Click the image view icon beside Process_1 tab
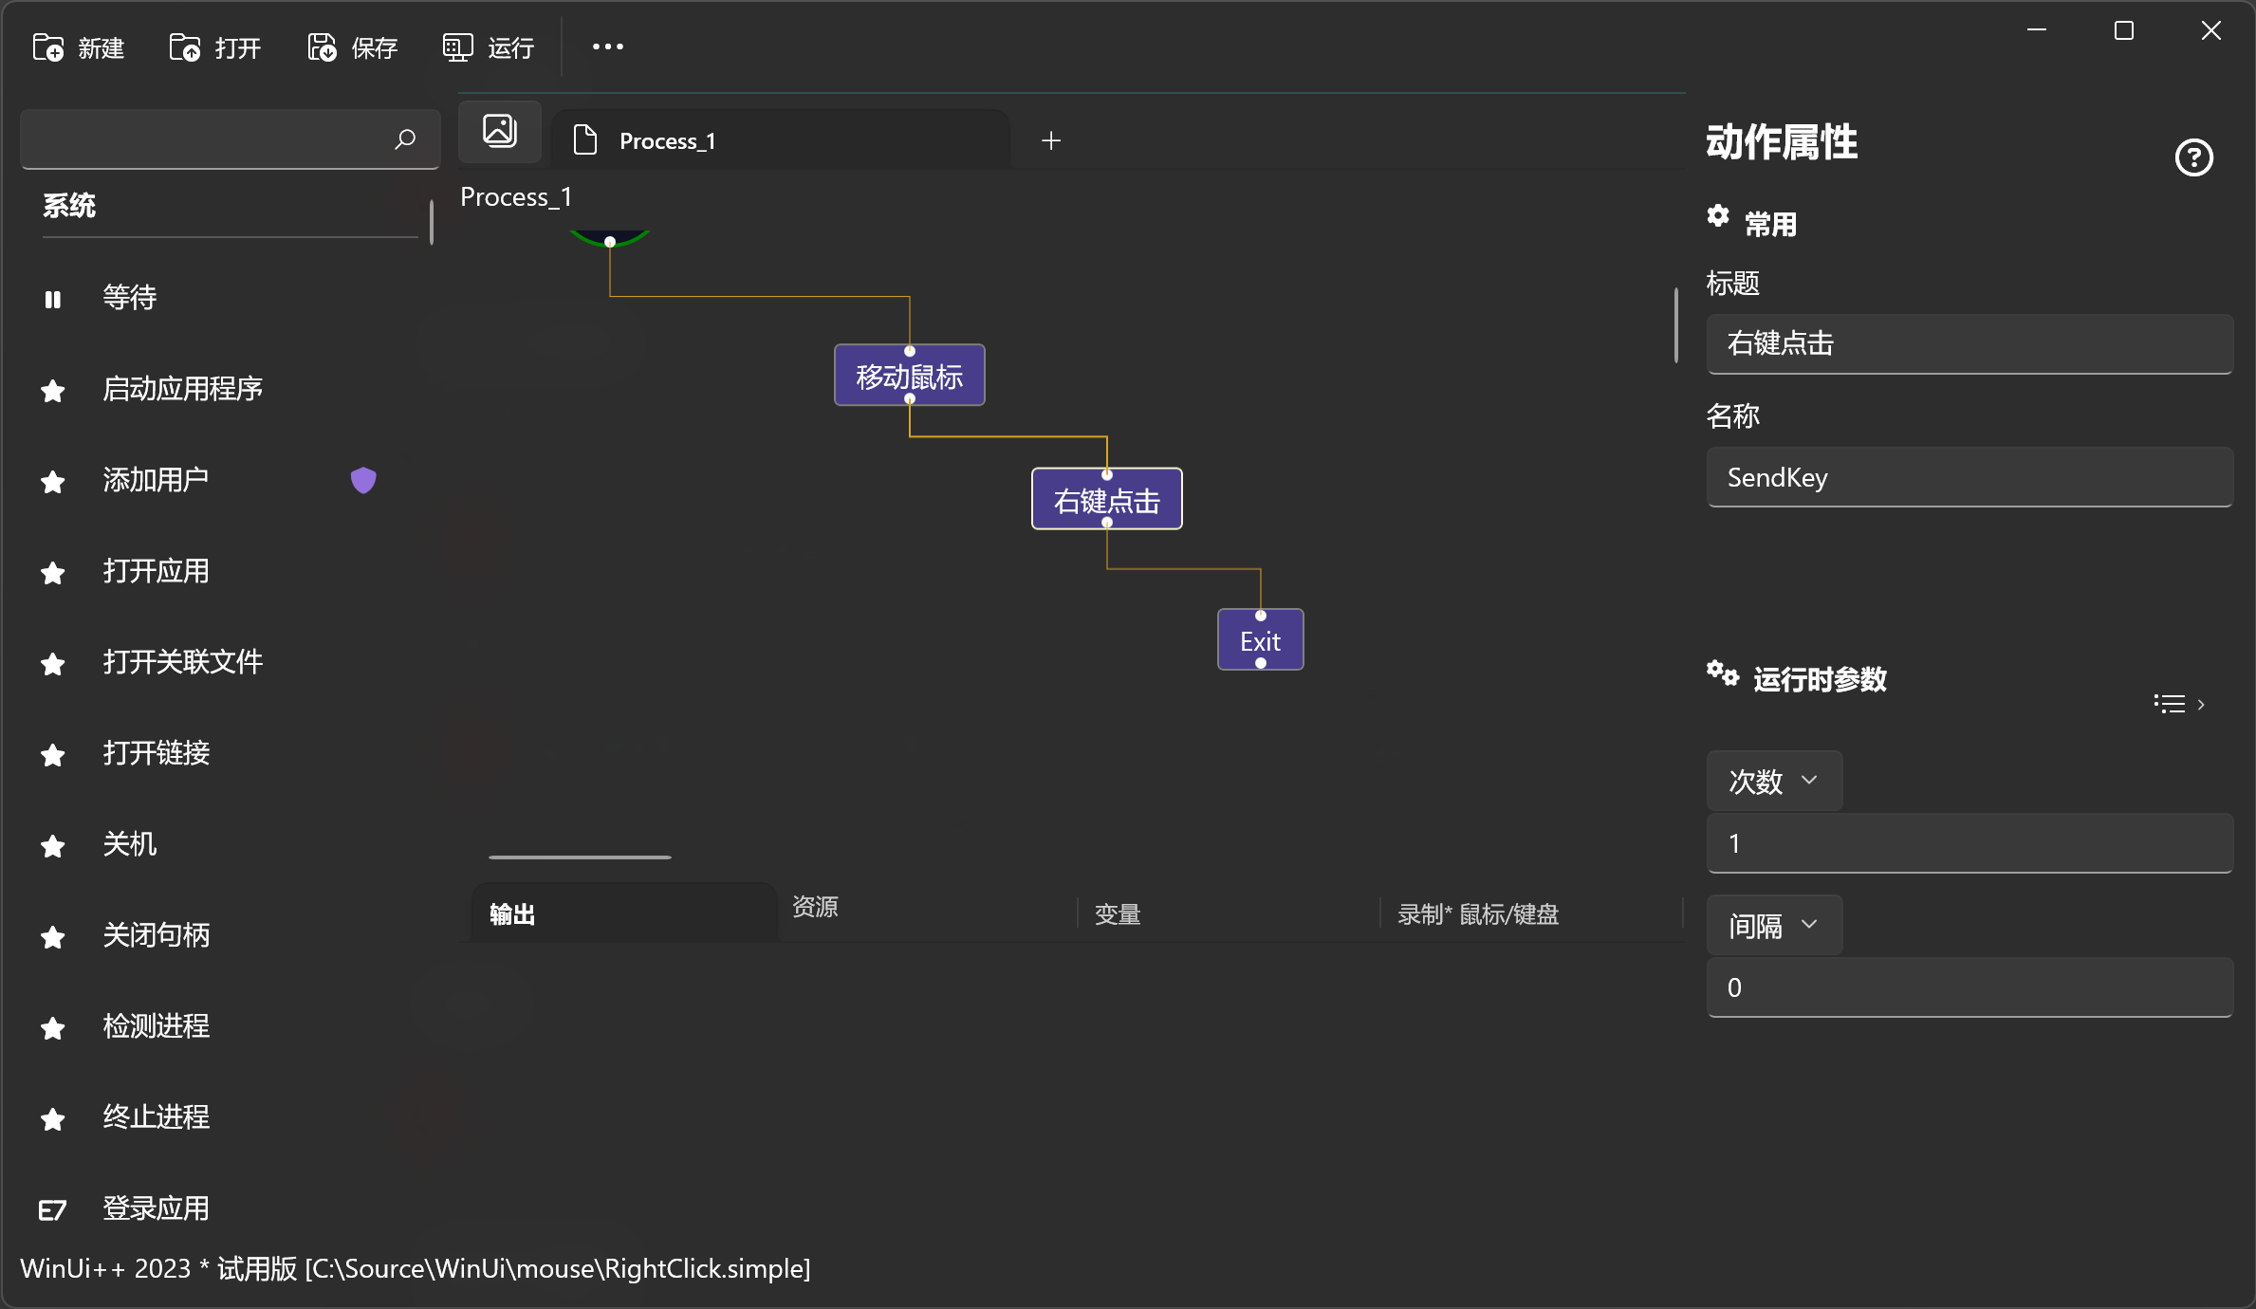2256x1309 pixels. pos(500,131)
